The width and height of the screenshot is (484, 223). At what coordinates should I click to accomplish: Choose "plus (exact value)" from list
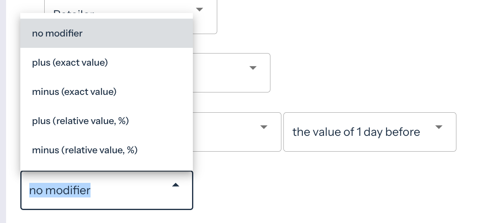(70, 63)
